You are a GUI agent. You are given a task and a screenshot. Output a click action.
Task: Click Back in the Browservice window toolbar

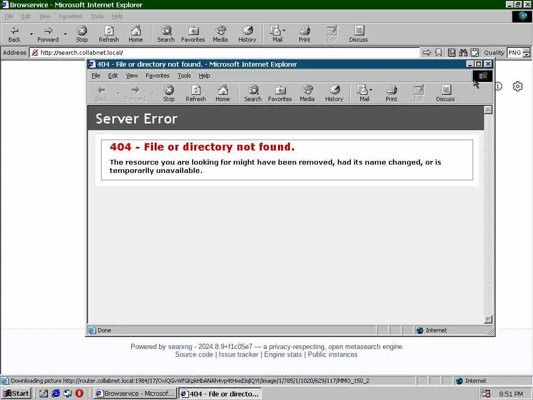coord(14,34)
